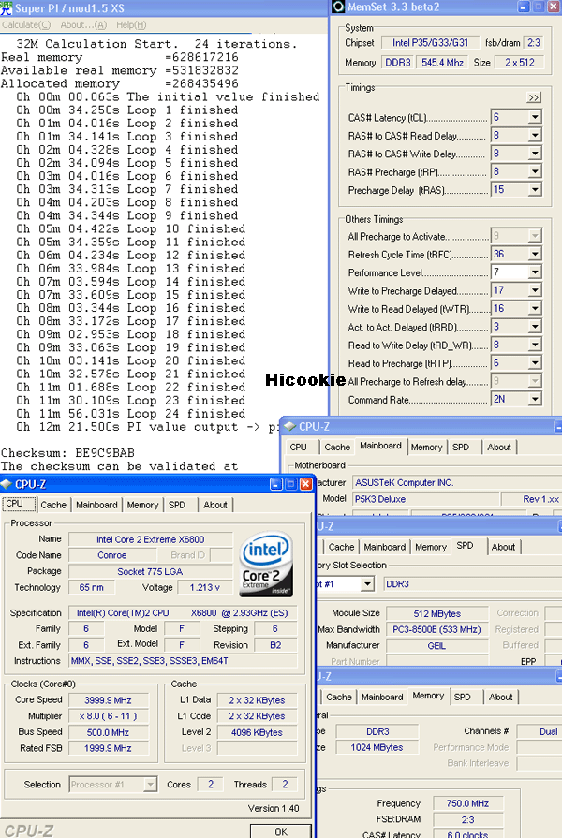This screenshot has width=562, height=838.
Task: Open RAS# to CAS# Write Delay dropdown
Action: pyautogui.click(x=535, y=154)
